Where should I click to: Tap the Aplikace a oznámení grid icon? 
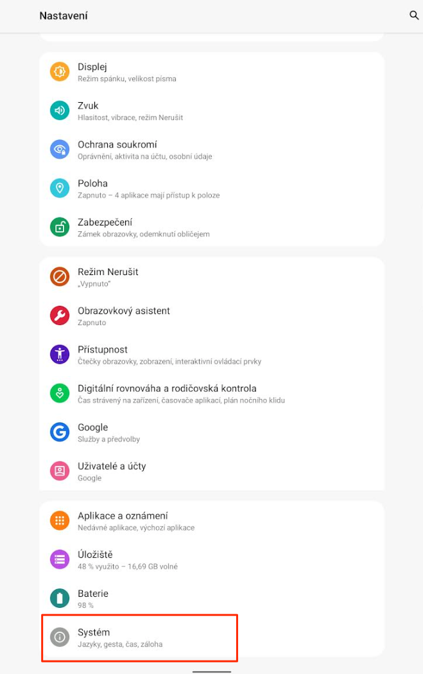pyautogui.click(x=60, y=521)
